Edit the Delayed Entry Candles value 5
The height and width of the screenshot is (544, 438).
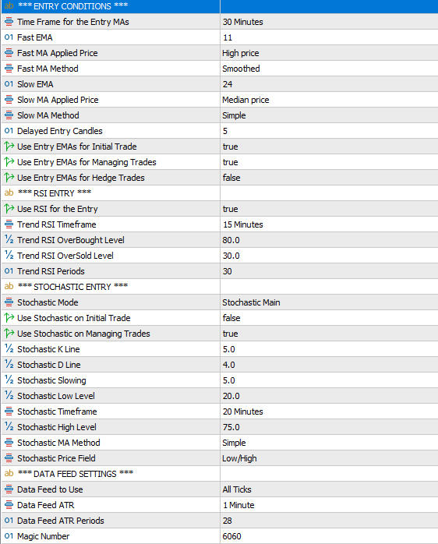click(x=329, y=131)
